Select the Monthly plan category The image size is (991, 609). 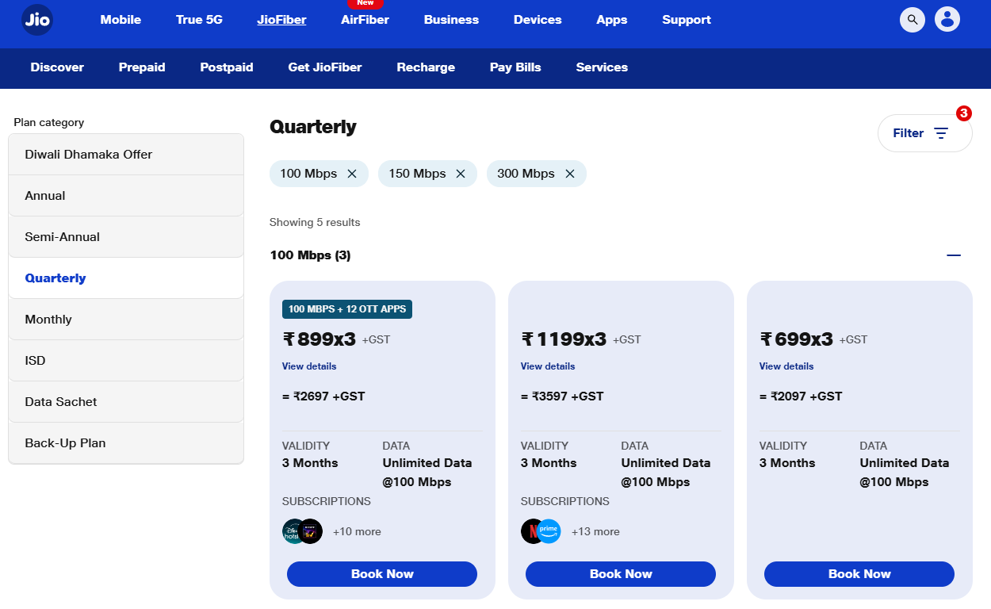[x=126, y=320]
